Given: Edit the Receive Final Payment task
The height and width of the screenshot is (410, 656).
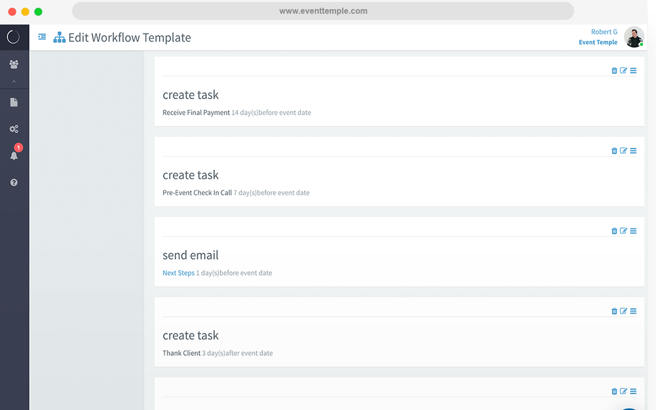Looking at the screenshot, I should point(623,70).
